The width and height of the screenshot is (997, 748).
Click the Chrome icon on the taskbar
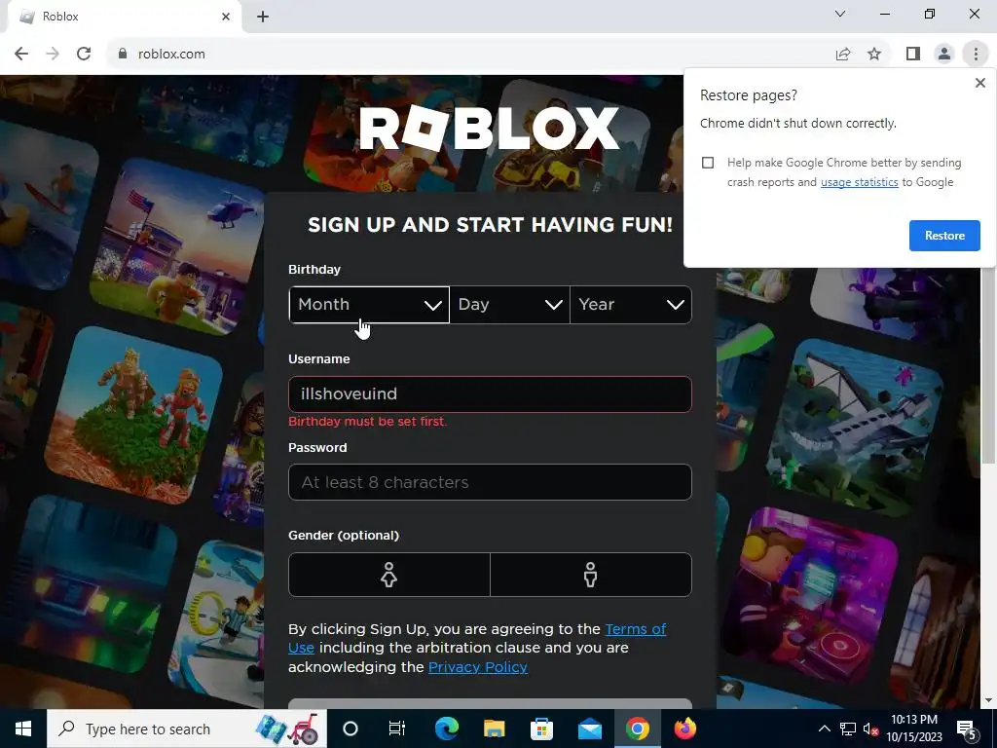(x=637, y=729)
